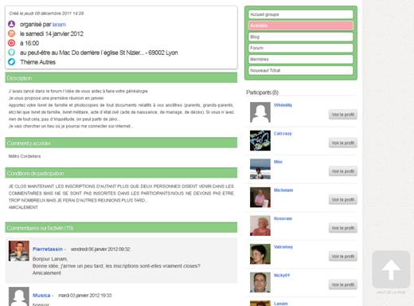Click the red clock time icon
Screen dimensions: 414x306
pyautogui.click(x=11, y=43)
